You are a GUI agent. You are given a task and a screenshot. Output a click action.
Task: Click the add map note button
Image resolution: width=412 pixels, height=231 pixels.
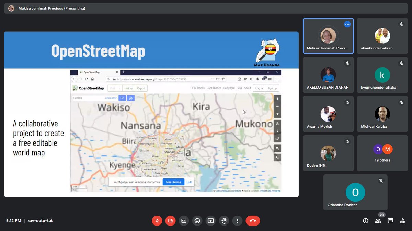pos(277,148)
